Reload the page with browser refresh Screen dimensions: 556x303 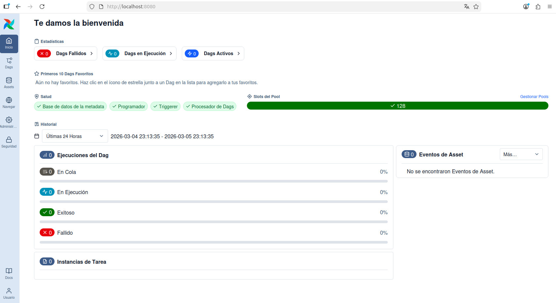pyautogui.click(x=42, y=7)
